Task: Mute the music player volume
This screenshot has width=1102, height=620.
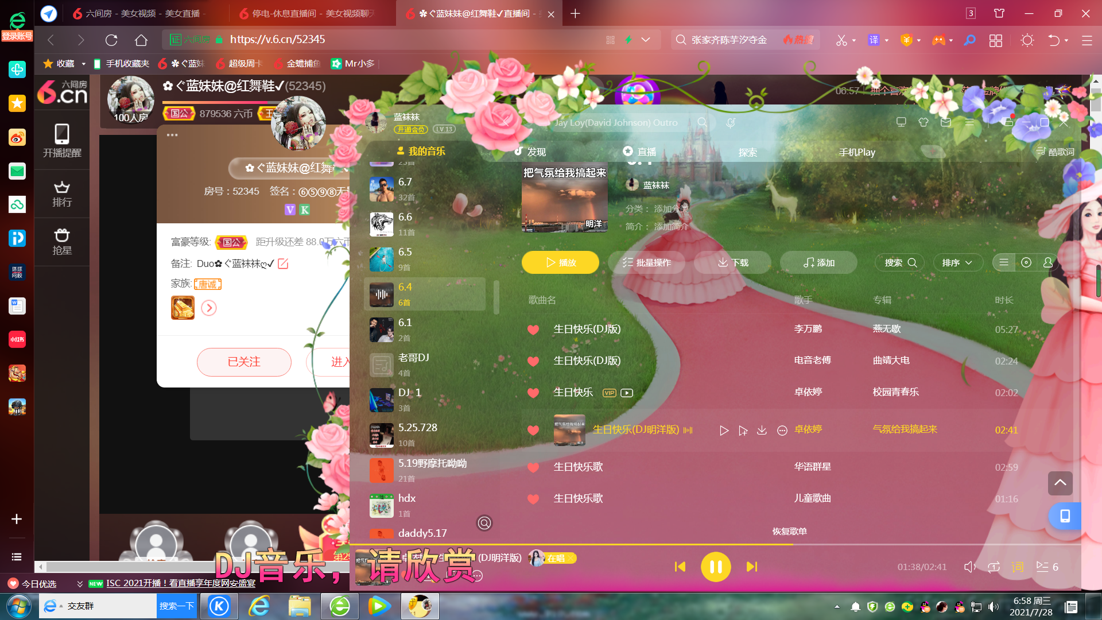Action: 970,567
